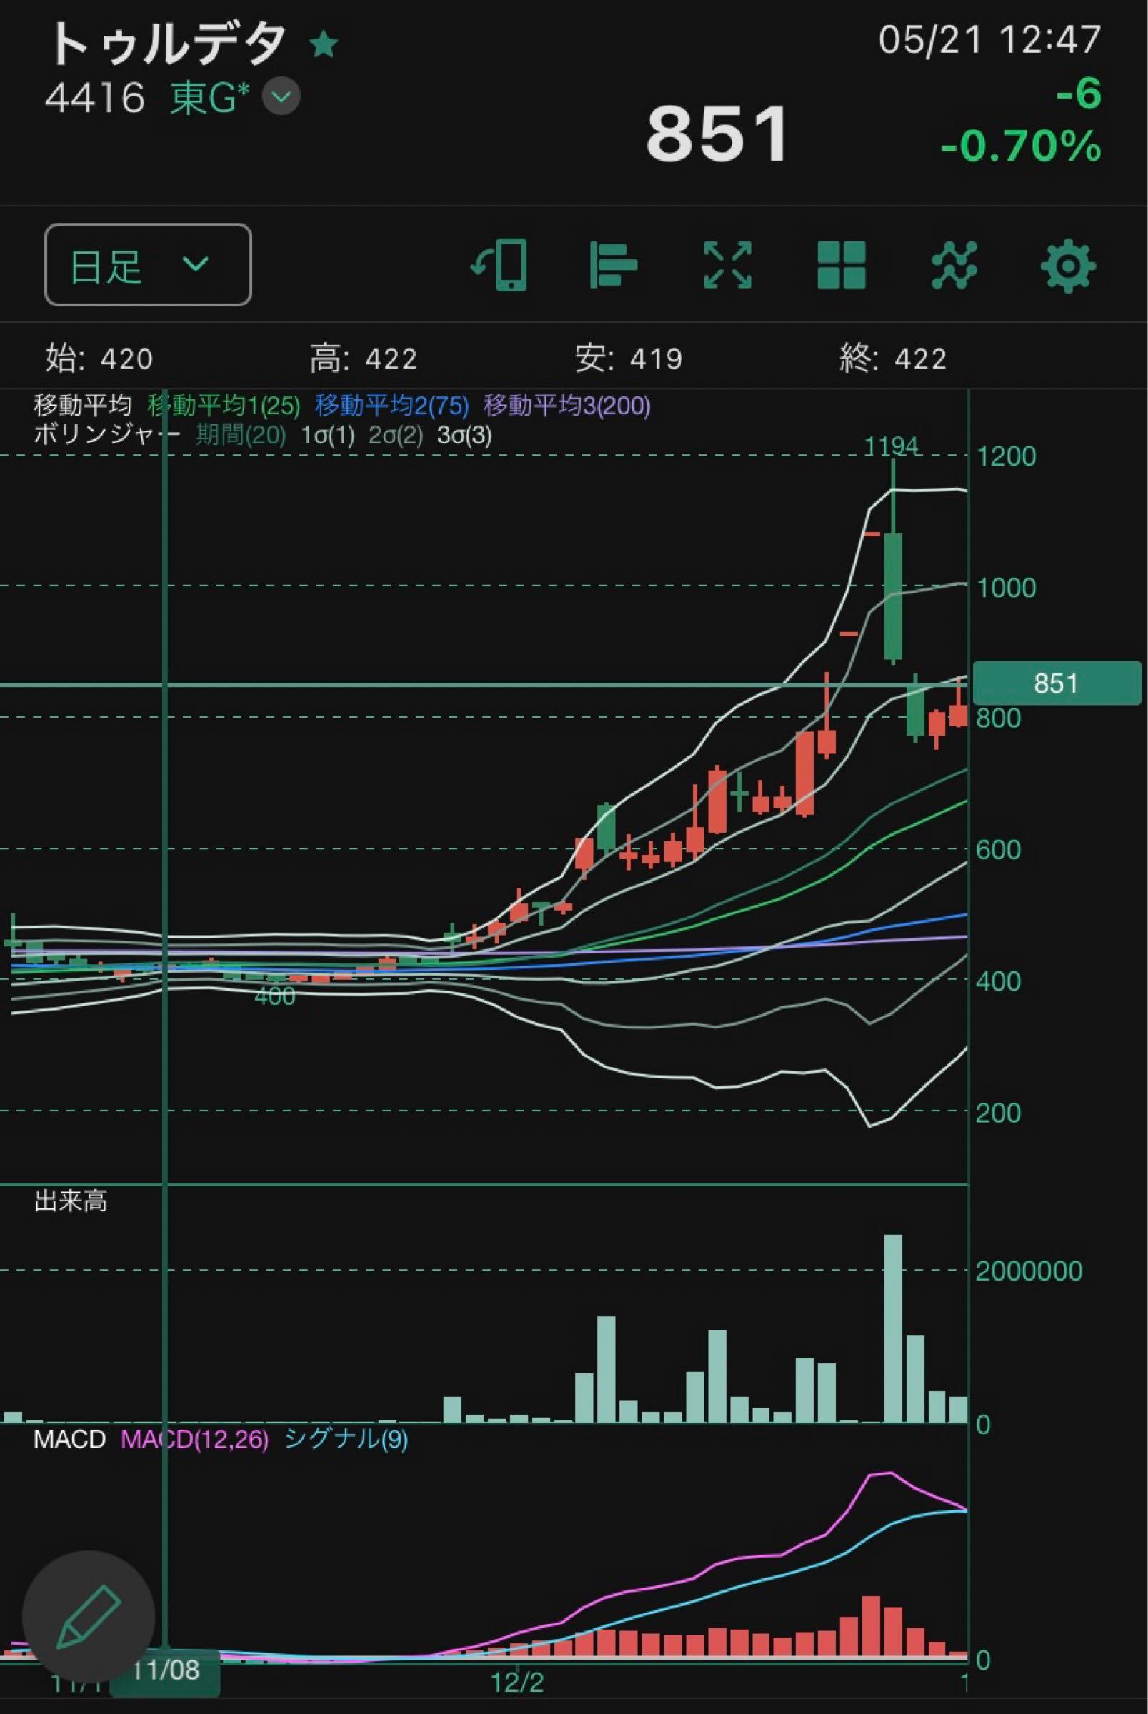The height and width of the screenshot is (1714, 1148).
Task: Open the horizontal bars price-volume icon
Action: click(613, 265)
